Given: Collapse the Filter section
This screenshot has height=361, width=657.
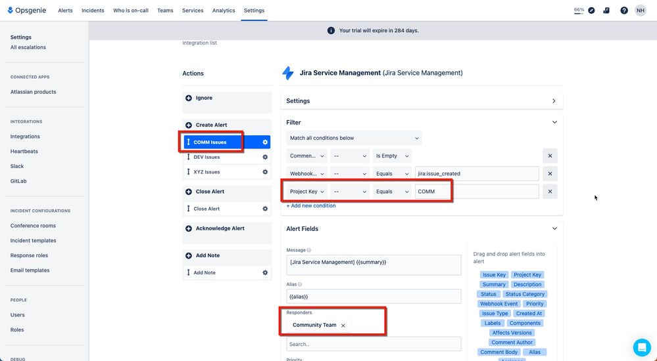Looking at the screenshot, I should pyautogui.click(x=554, y=123).
